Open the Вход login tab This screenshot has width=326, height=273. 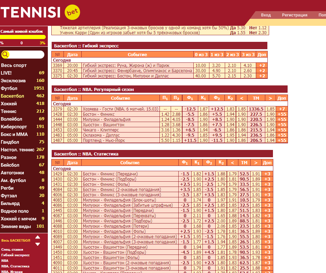(x=266, y=15)
